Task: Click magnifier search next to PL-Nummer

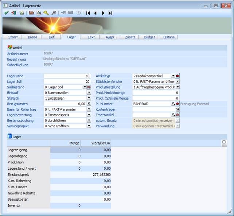Action: (x=173, y=104)
